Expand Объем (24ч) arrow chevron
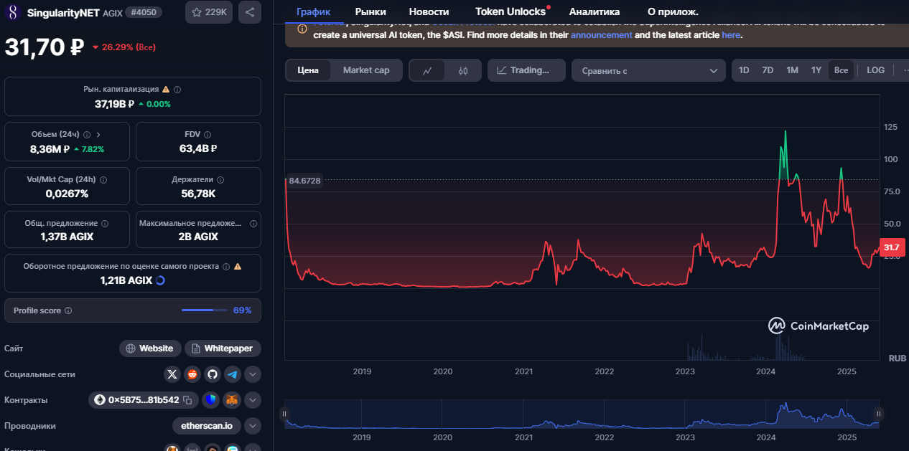Image resolution: width=909 pixels, height=451 pixels. pos(98,135)
